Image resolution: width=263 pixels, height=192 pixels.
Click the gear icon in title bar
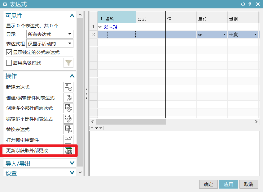coord(5,4)
